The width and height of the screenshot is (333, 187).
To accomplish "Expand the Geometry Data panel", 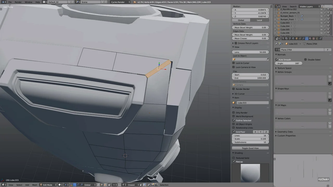I will click(x=285, y=132).
